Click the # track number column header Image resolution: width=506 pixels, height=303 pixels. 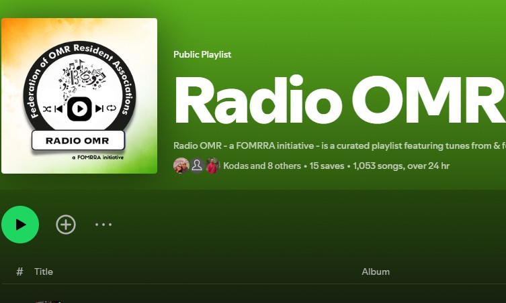[x=19, y=271]
